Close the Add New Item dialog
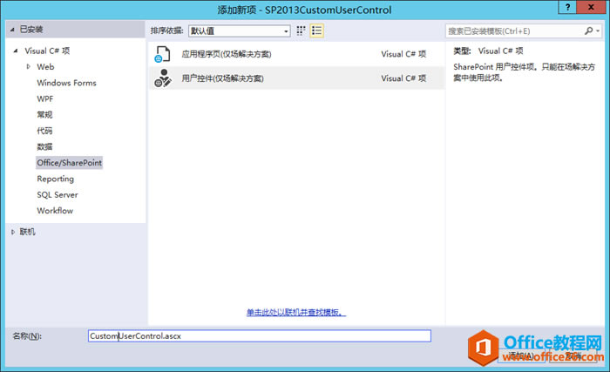The width and height of the screenshot is (610, 372). [x=591, y=7]
